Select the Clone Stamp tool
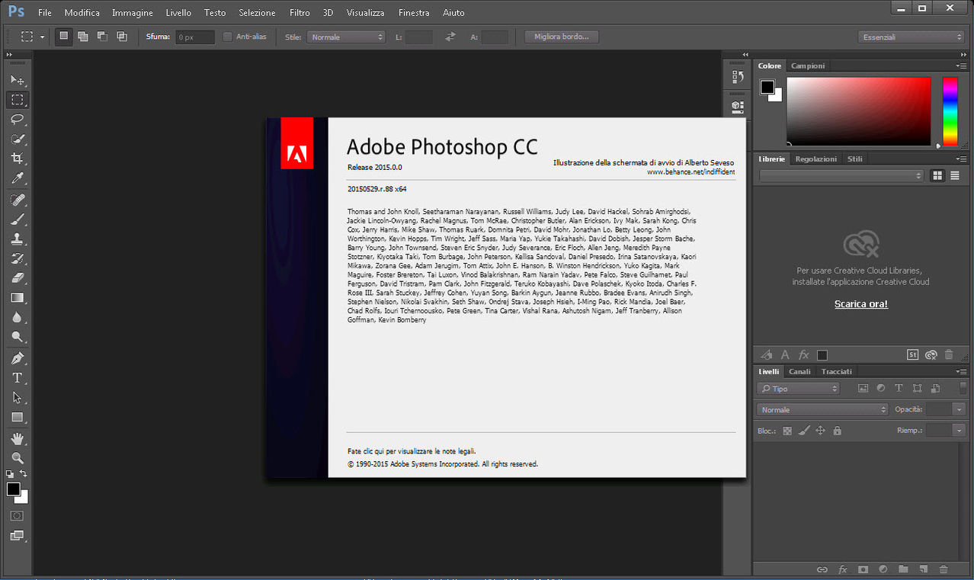The height and width of the screenshot is (580, 974). tap(17, 239)
